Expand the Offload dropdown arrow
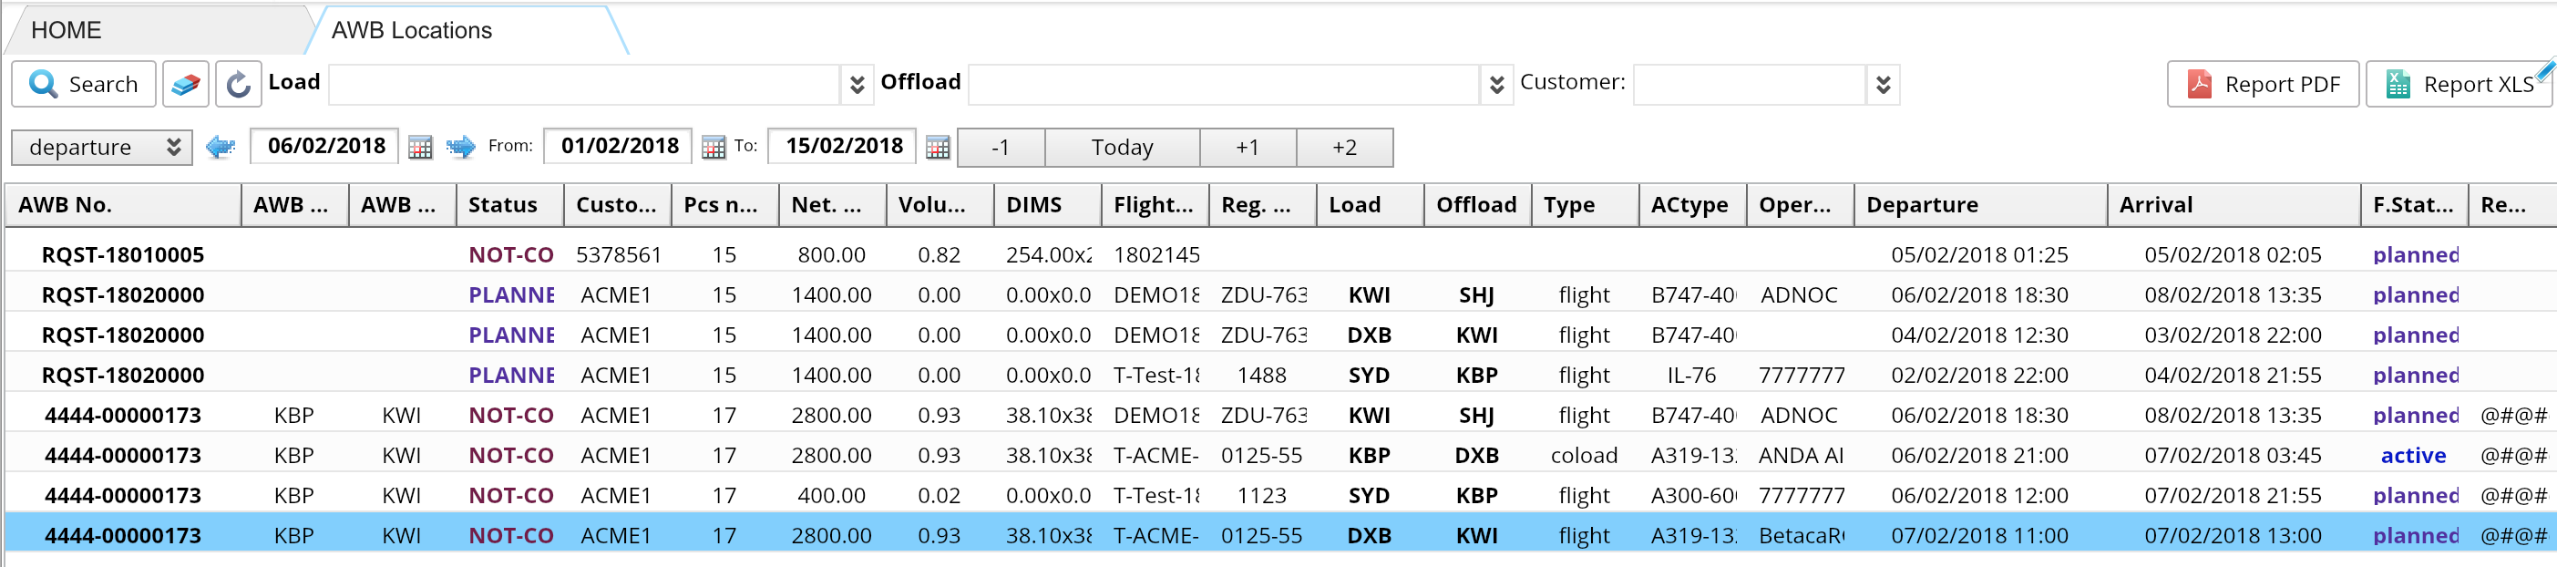2557x567 pixels. [x=1496, y=86]
